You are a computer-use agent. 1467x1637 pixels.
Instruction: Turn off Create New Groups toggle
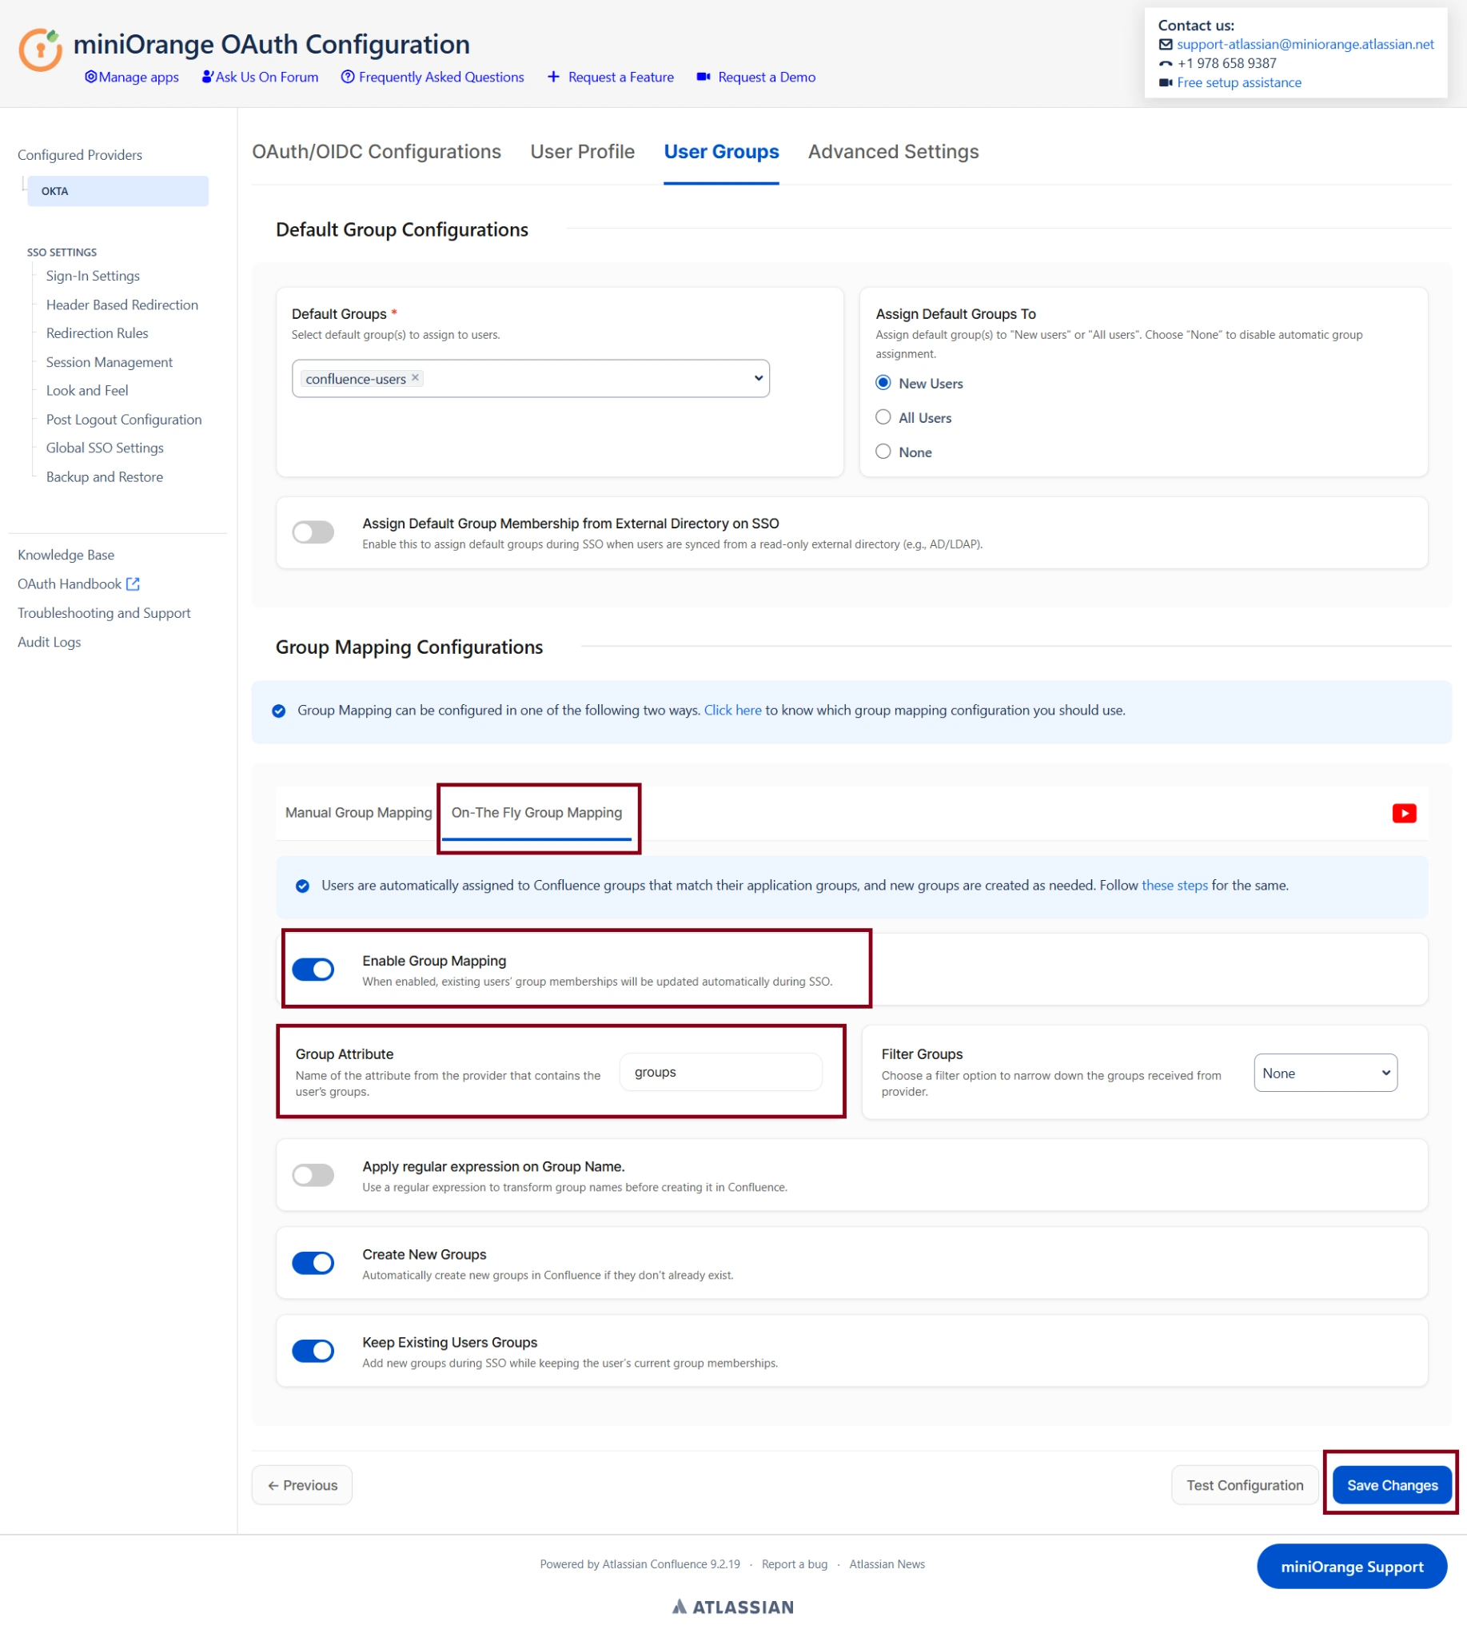[313, 1262]
